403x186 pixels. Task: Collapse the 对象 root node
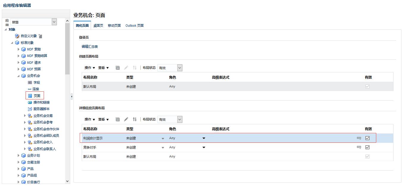point(6,29)
